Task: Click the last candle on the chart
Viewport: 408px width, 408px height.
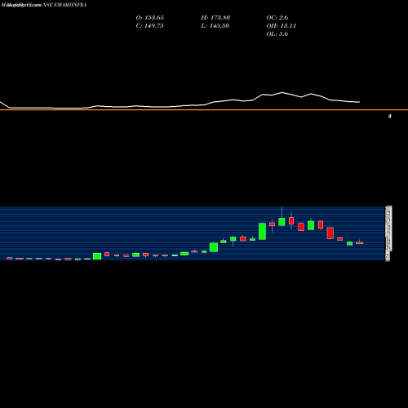Action: (x=360, y=242)
